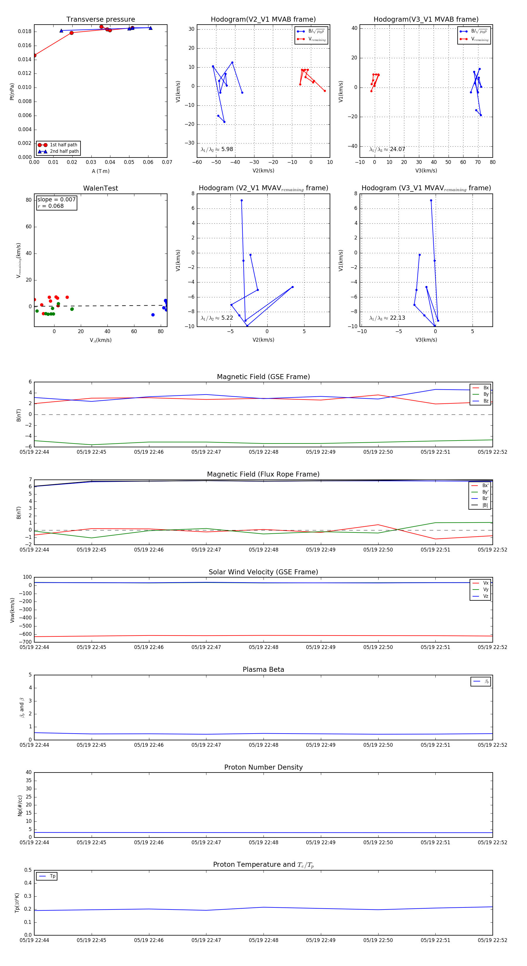Click the By legend entry in GSE magnetic field
The image size is (527, 966).
(480, 395)
